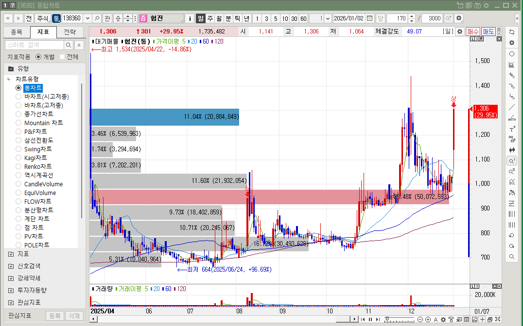
Task: Click the 스마트 검색 input field
Action: click(x=35, y=45)
